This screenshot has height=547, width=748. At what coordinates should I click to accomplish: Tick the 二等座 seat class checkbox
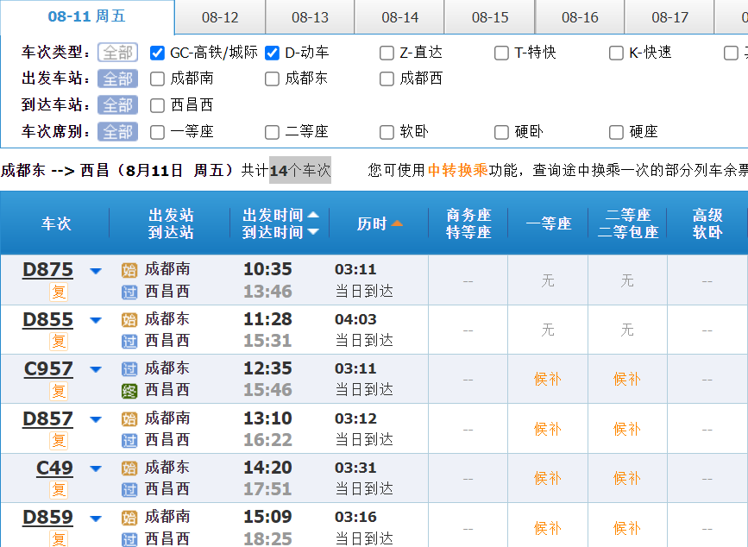click(x=272, y=132)
